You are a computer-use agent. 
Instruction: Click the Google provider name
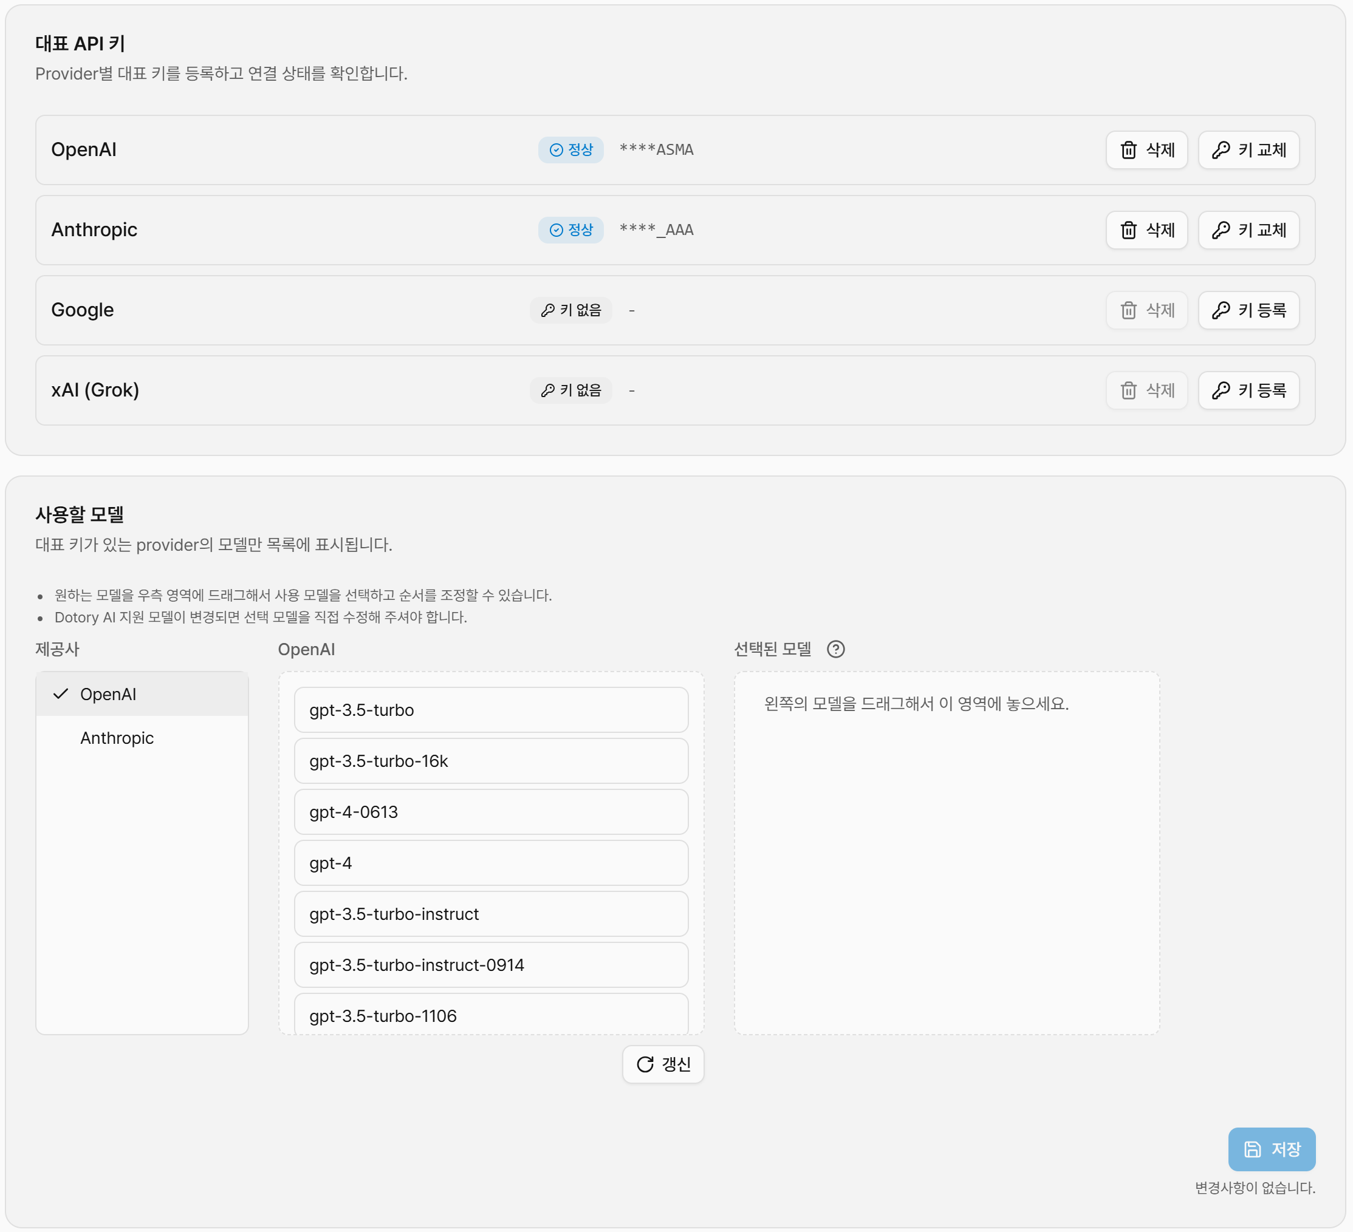[83, 310]
